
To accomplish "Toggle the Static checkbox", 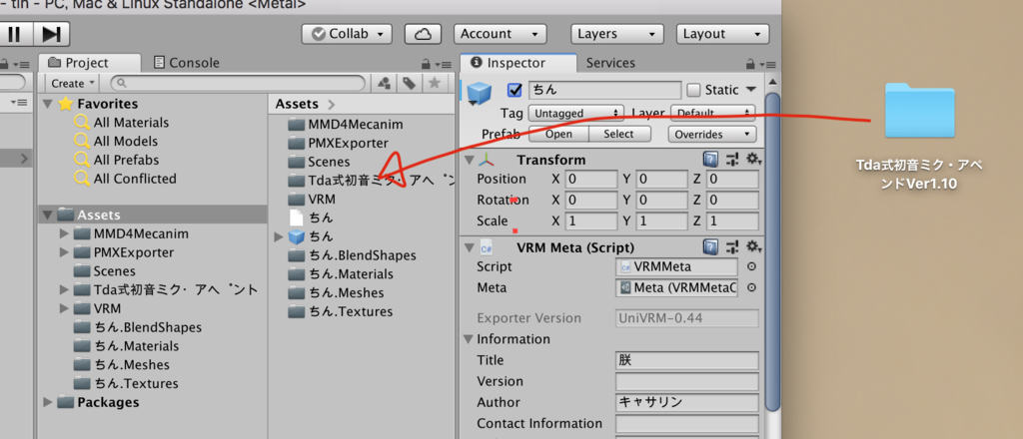I will click(694, 90).
